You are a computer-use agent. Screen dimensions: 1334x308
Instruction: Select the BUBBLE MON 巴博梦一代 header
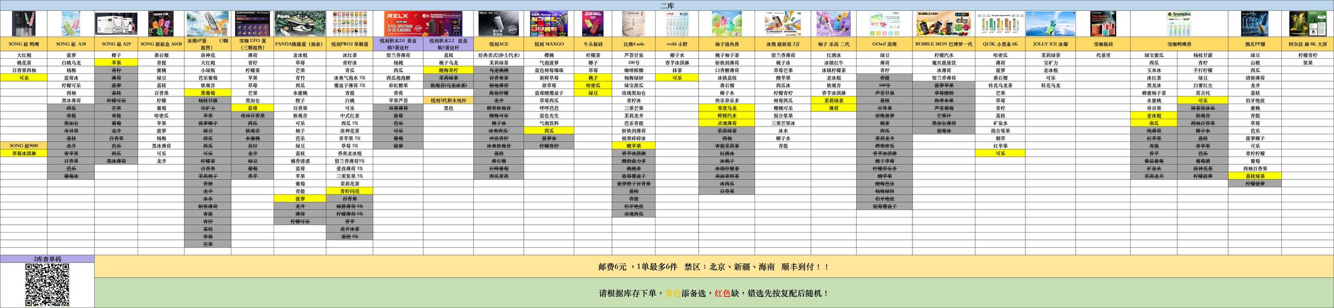click(944, 44)
